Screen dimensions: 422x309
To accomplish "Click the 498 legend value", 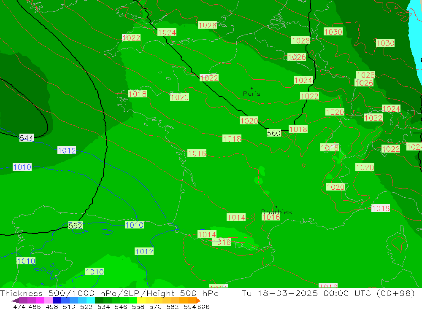I will 51,306.
